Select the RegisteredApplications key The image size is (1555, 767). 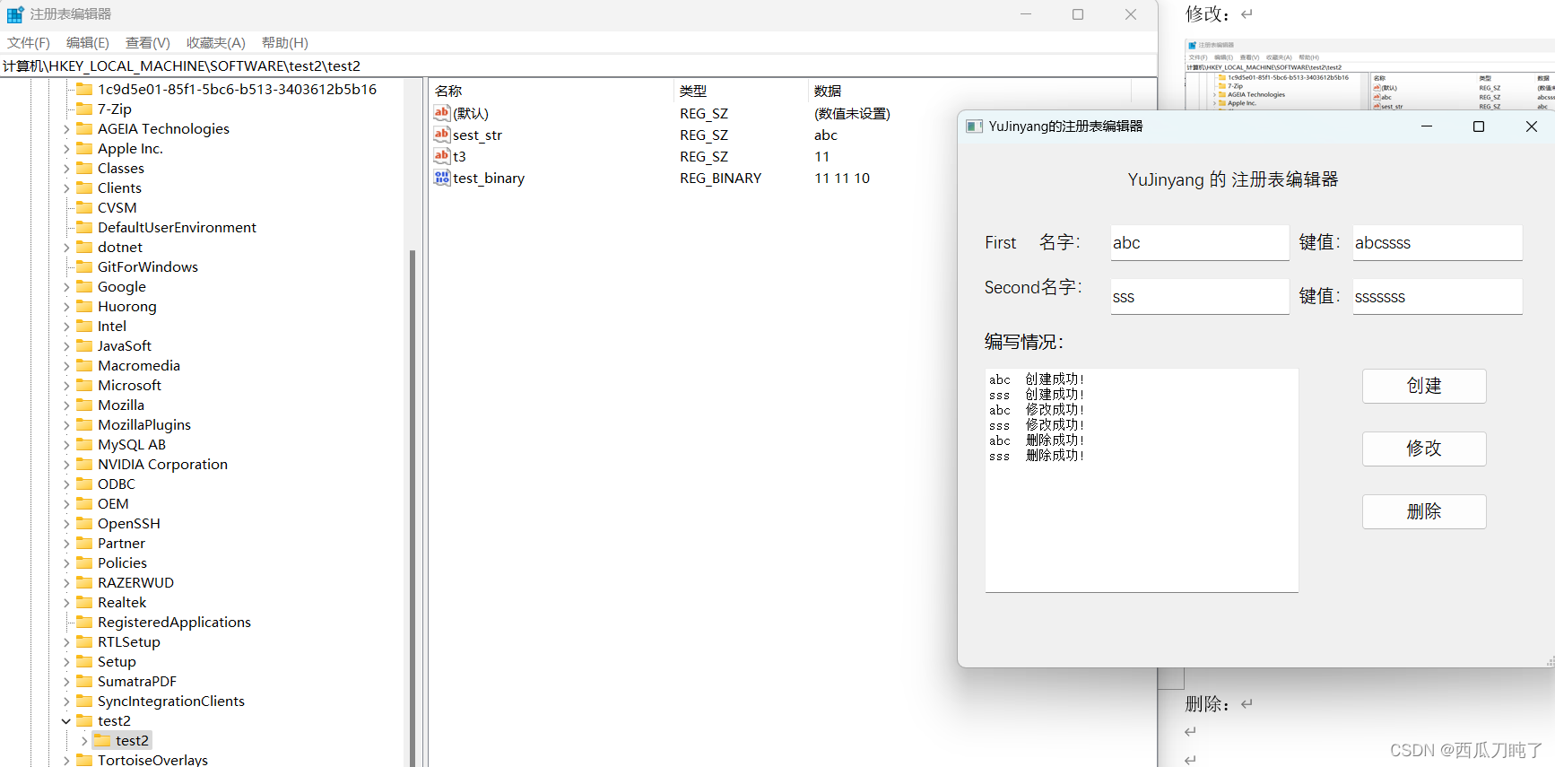174,622
